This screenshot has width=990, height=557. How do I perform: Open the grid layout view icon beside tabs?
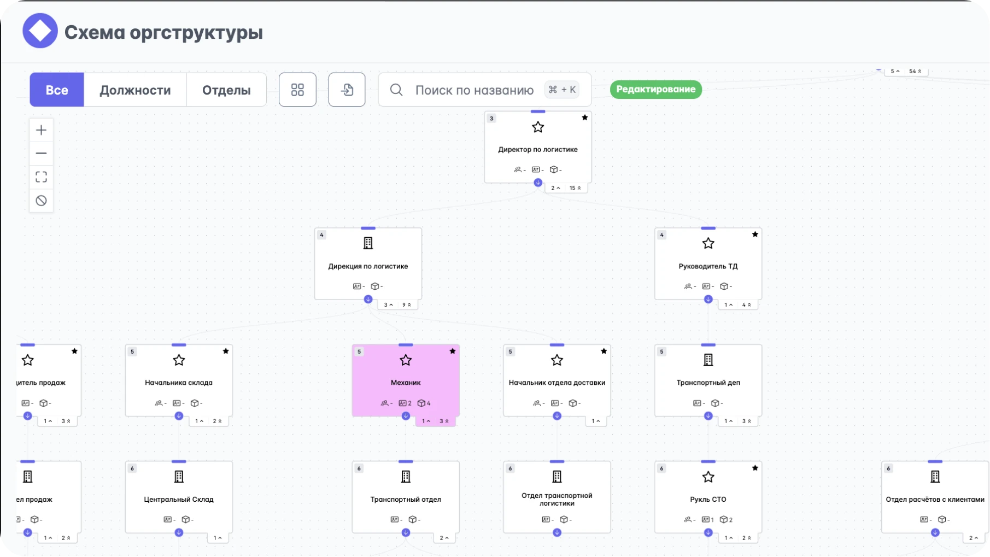(x=297, y=89)
